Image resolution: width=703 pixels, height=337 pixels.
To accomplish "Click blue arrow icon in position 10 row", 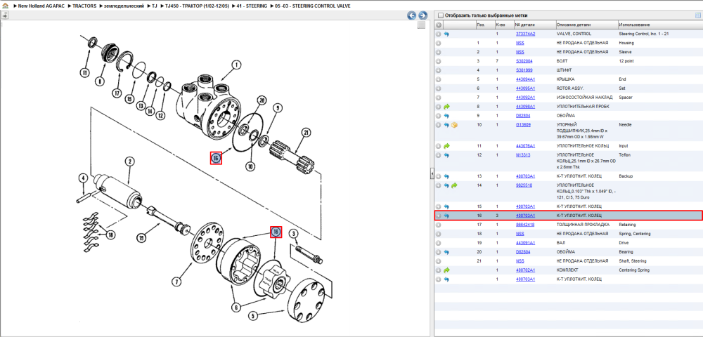I will (446, 125).
